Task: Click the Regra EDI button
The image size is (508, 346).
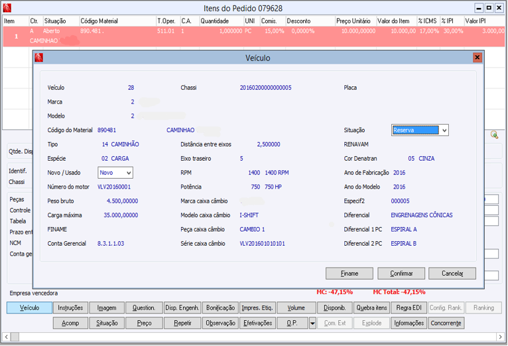Action: pyautogui.click(x=409, y=307)
